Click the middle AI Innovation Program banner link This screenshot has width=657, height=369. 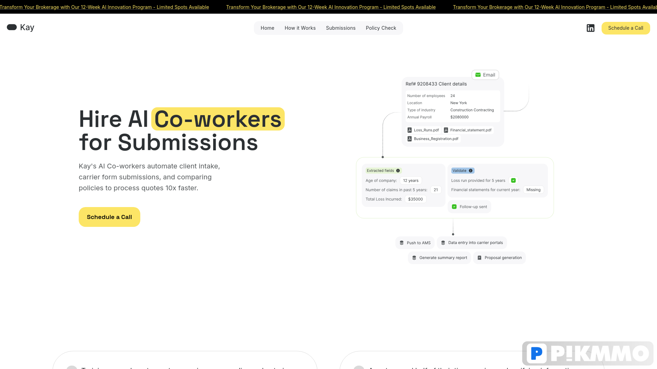click(x=331, y=7)
